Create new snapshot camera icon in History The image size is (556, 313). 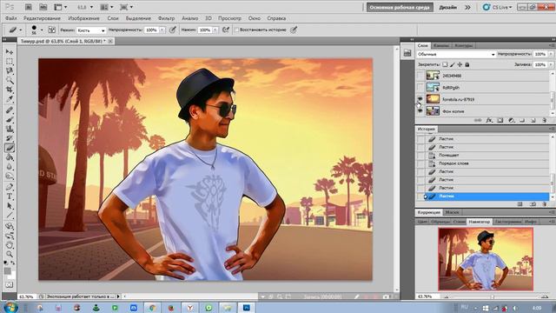(x=533, y=204)
